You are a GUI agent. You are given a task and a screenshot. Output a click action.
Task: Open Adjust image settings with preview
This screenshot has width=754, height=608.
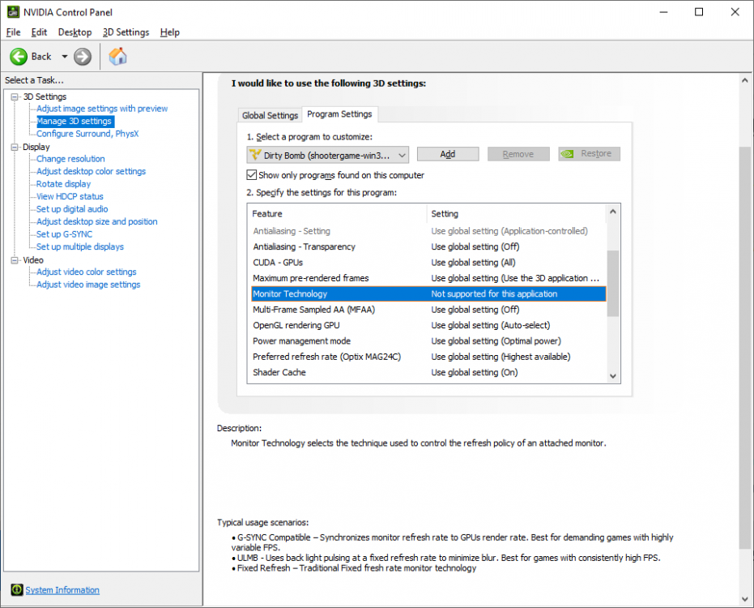(x=102, y=109)
